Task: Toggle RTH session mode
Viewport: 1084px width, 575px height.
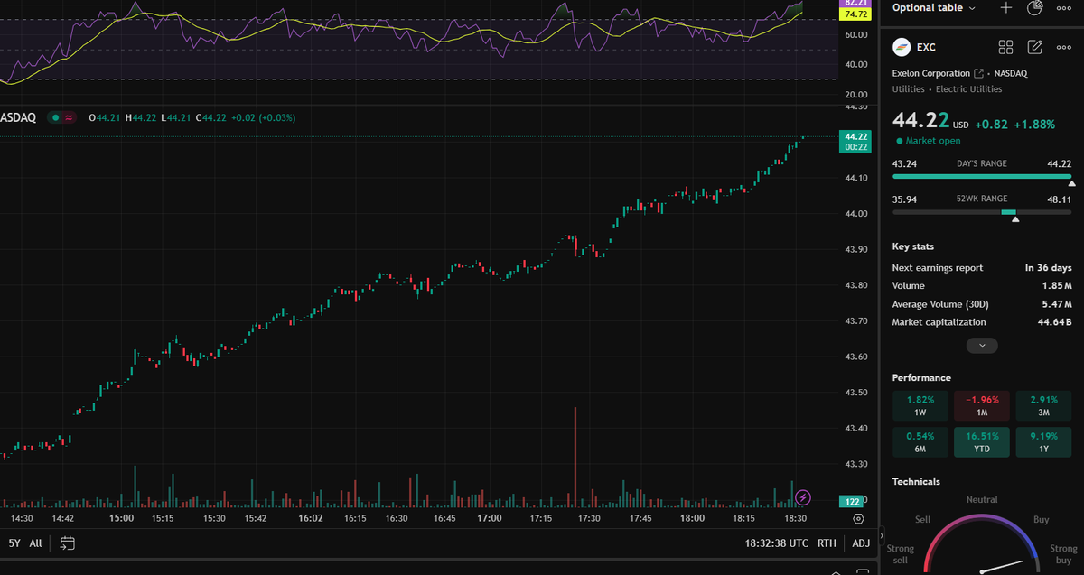Action: click(827, 543)
